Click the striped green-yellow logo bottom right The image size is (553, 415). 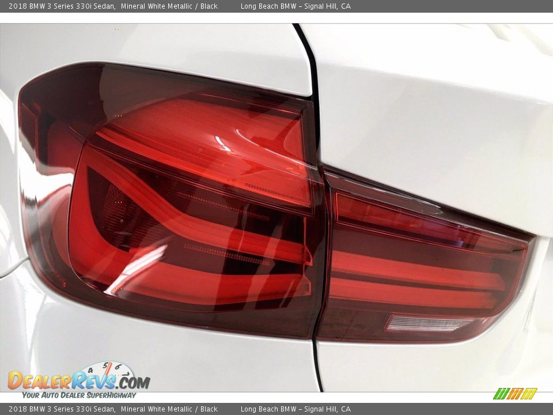[514, 394]
